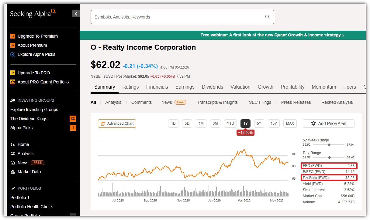Click the Home alpha icon in sidebar
The image size is (370, 220).
pyautogui.click(x=13, y=144)
